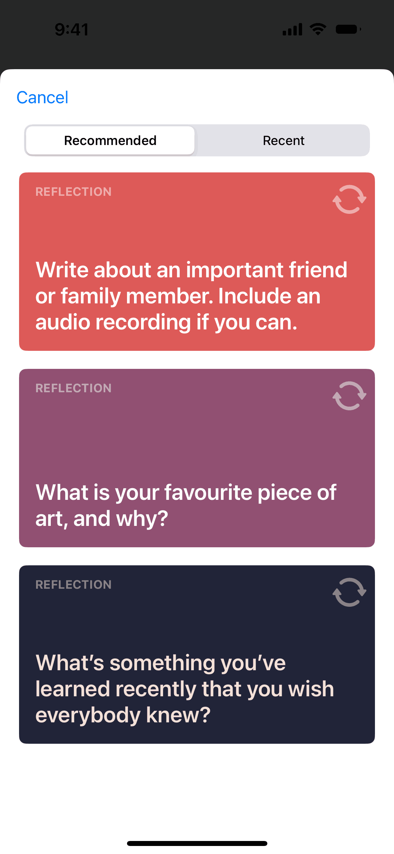Viewport: 394px width, 854px height.
Task: Tap the REFLECTION label on red card
Action: point(74,192)
